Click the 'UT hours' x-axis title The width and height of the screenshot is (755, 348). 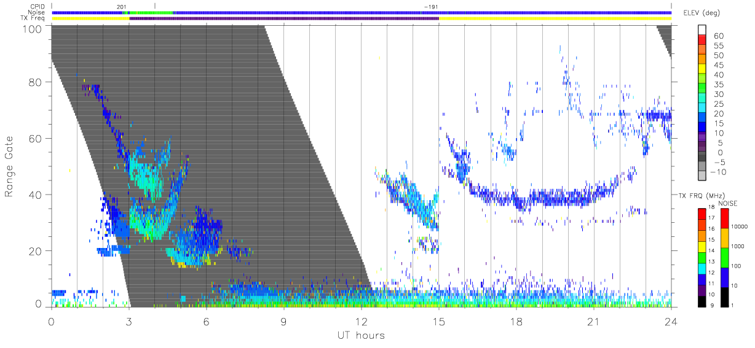point(360,336)
